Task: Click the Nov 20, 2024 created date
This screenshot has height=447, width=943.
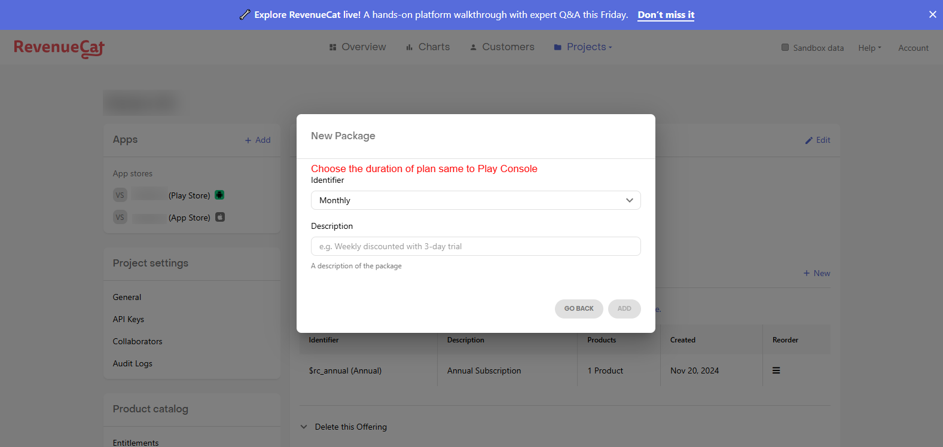Action: 695,371
